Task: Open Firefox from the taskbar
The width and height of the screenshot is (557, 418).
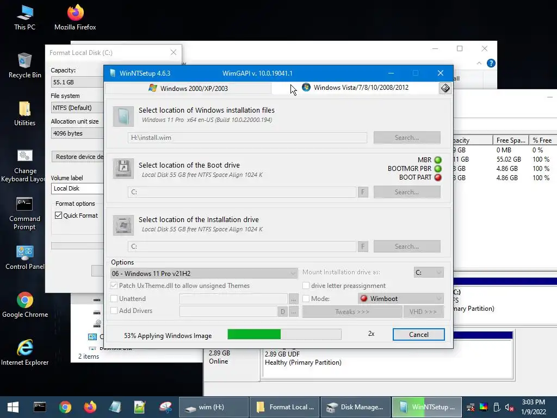Action: [x=90, y=407]
